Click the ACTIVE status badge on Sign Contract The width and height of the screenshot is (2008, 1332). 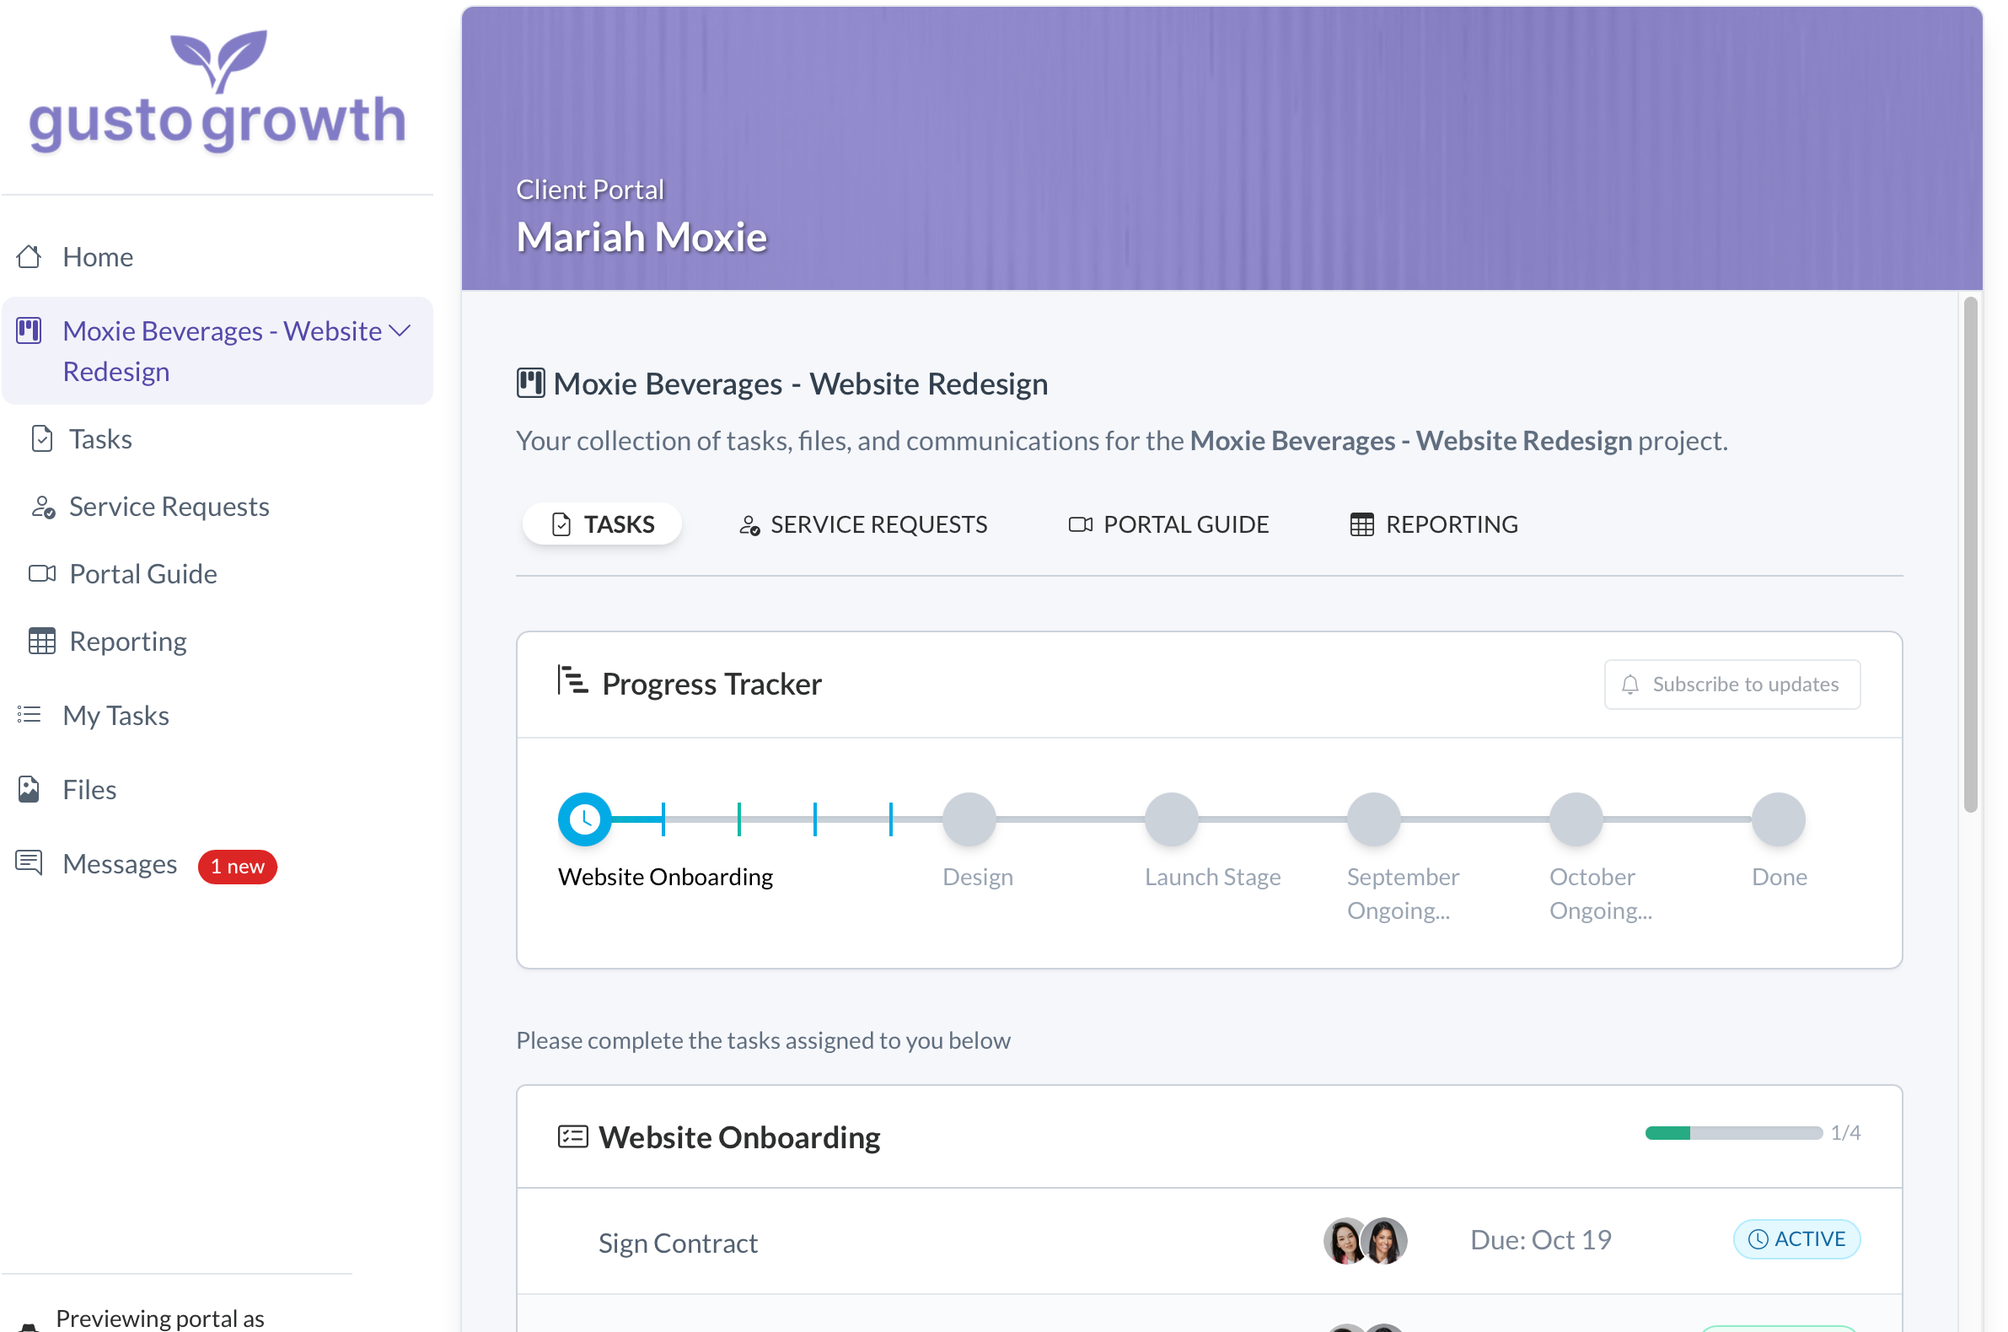(x=1796, y=1239)
